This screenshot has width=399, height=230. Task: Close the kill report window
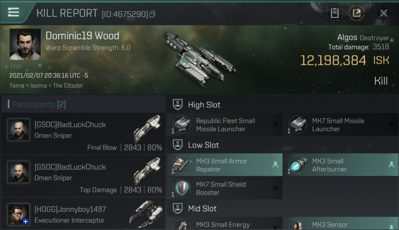tap(384, 13)
